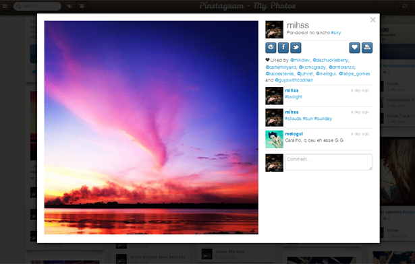This screenshot has height=264, width=415.
Task: Open the #twilight hashtag
Action: pyautogui.click(x=294, y=97)
